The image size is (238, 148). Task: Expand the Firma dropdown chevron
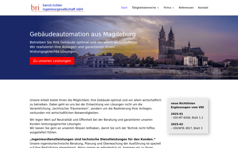click(173, 8)
